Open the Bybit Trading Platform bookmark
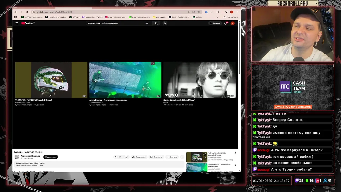Viewport: 341px width, 192px height. [179, 17]
